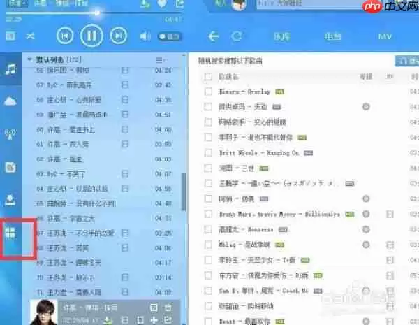
Task: Open song 东方骏 - 情愿为你受伤 DJ版
Action: coord(264,275)
